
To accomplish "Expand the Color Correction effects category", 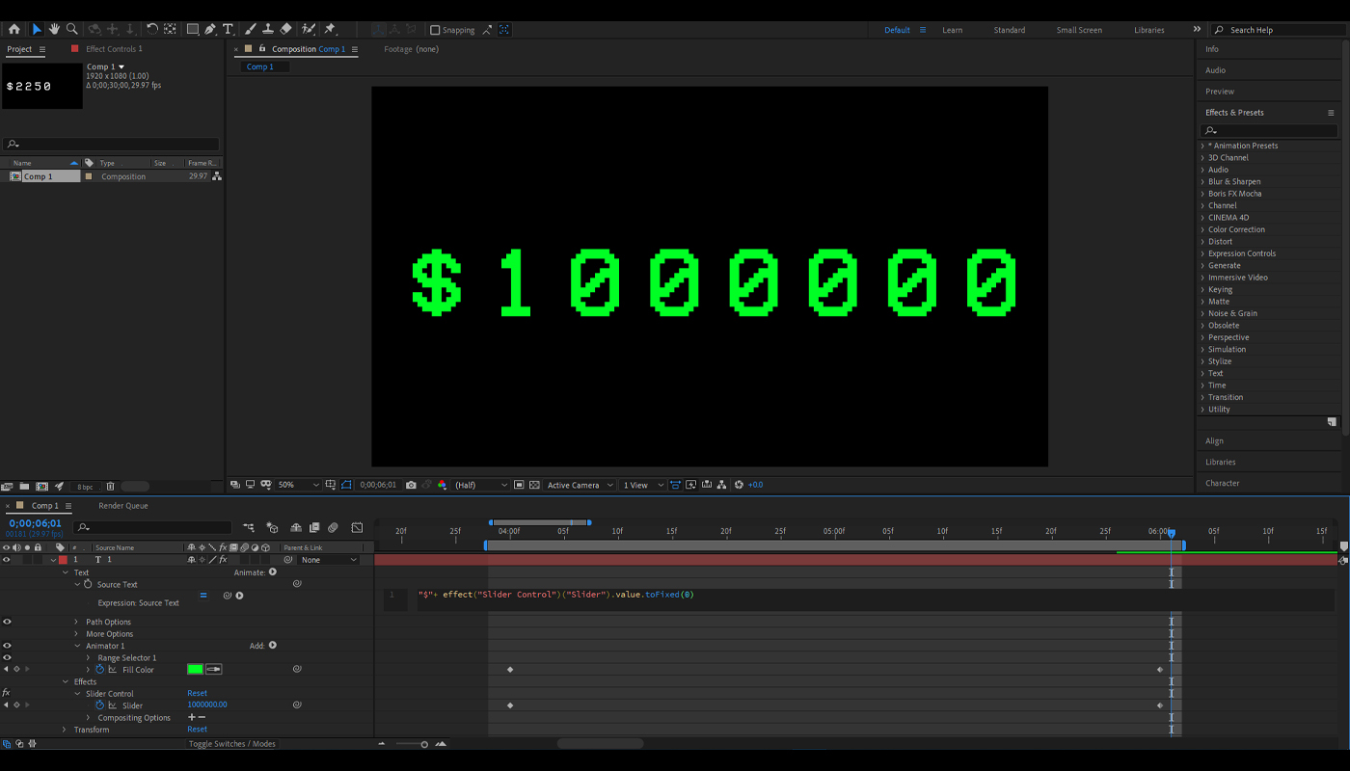I will pyautogui.click(x=1202, y=229).
